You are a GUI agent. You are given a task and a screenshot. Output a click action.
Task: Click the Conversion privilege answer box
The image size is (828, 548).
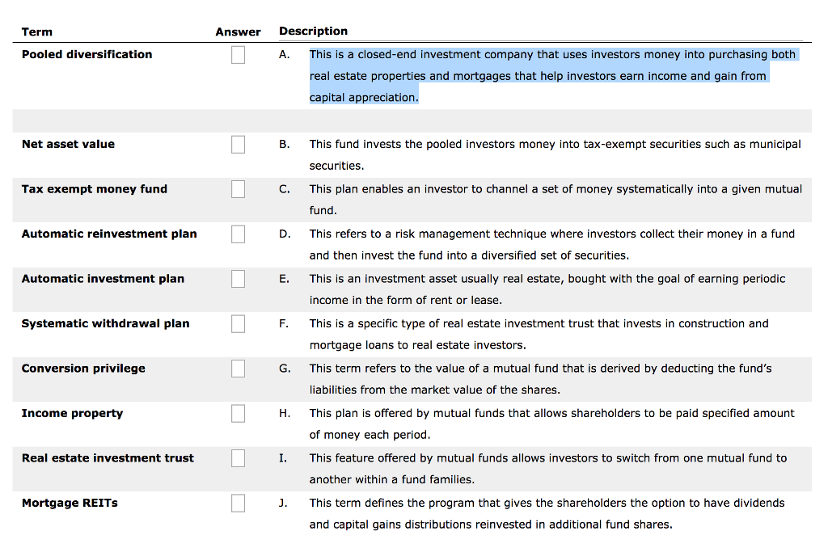pyautogui.click(x=238, y=369)
